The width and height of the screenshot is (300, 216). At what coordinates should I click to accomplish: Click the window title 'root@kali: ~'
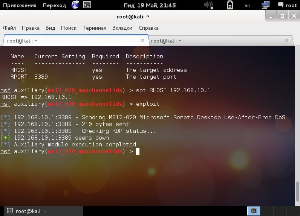pos(133,17)
